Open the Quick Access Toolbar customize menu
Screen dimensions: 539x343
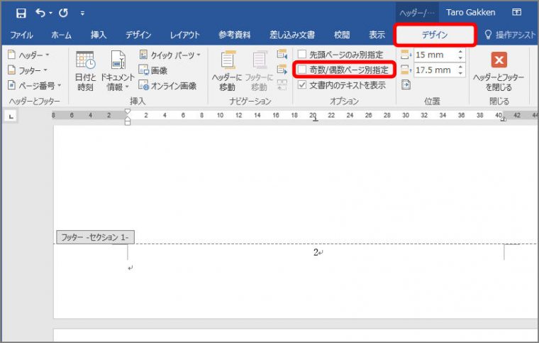click(82, 13)
